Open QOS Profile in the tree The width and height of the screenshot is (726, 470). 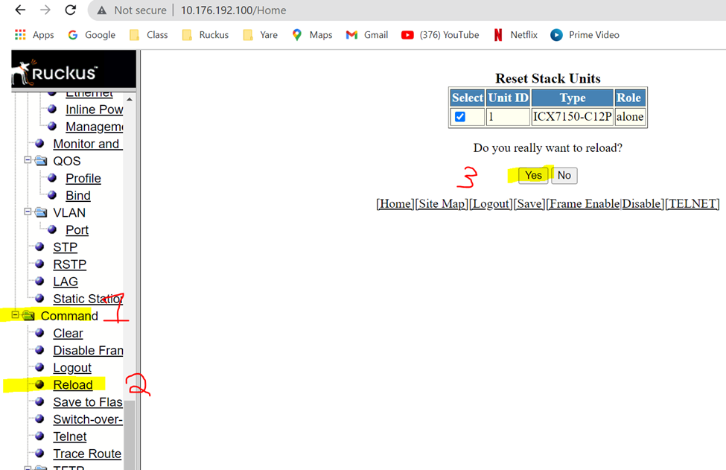pos(83,178)
